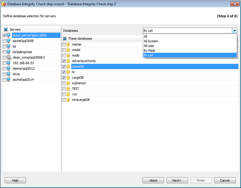241x188 pixels.
Task: Click the AdventureWorks database icon
Action: pyautogui.click(x=68, y=61)
